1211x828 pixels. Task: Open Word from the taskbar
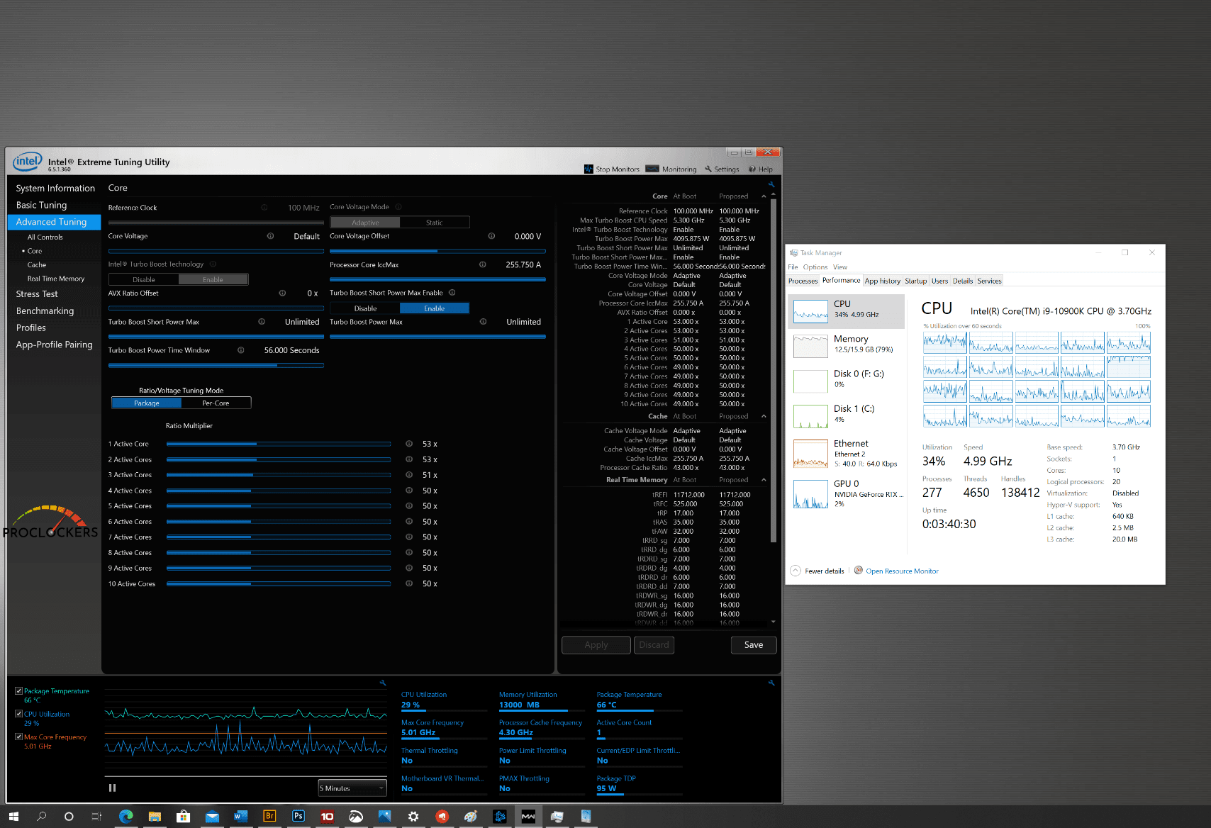pos(240,816)
